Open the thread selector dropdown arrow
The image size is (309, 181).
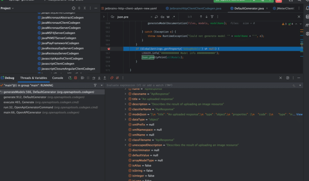click(102, 85)
